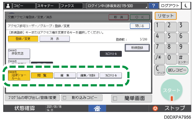Tap the ./* key
192x120 pixels.
160,59
